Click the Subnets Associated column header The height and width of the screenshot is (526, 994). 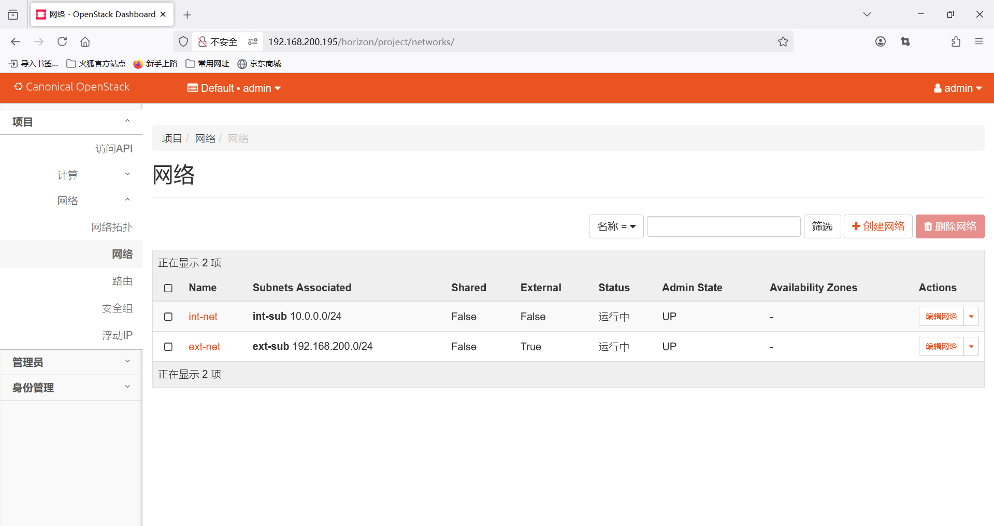[x=302, y=288]
